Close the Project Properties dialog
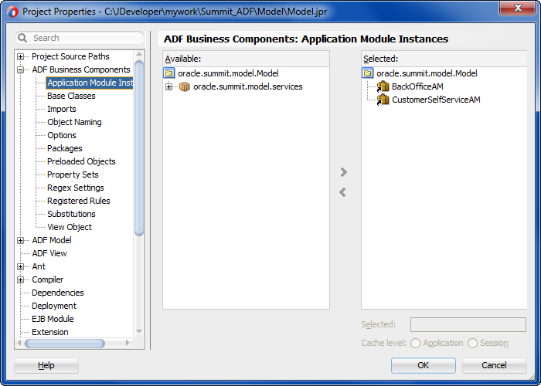This screenshot has width=541, height=386. tap(517, 8)
